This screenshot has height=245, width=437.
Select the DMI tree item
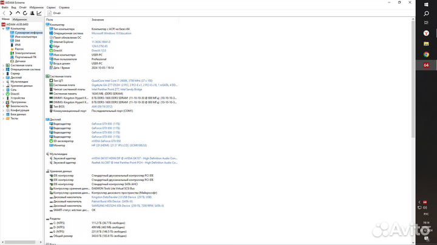(17, 41)
